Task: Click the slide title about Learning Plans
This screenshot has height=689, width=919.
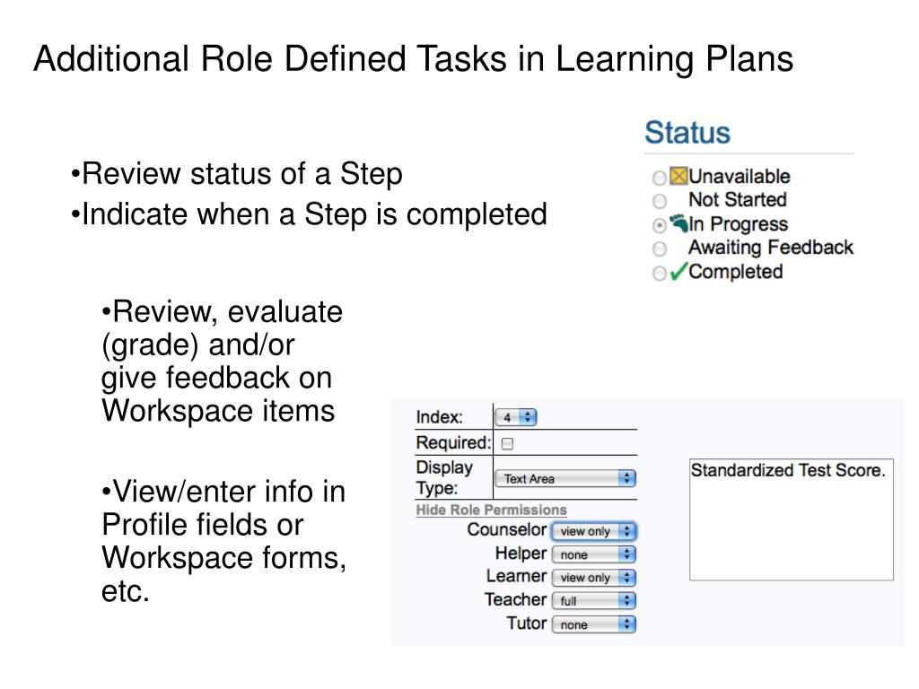Action: tap(414, 59)
